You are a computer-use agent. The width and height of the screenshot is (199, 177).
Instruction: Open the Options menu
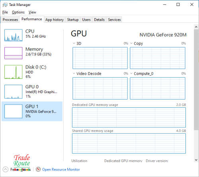18,12
